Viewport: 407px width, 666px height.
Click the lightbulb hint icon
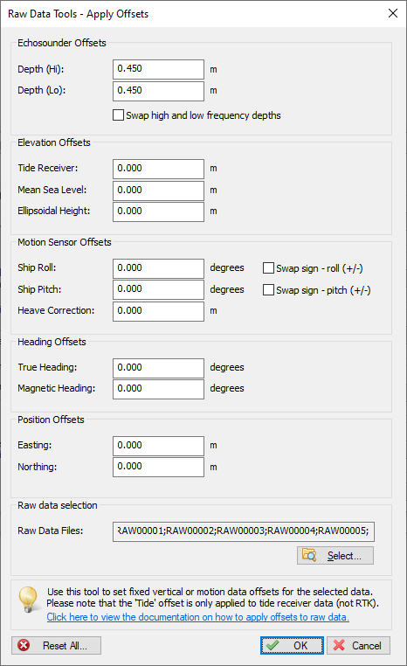click(x=29, y=599)
